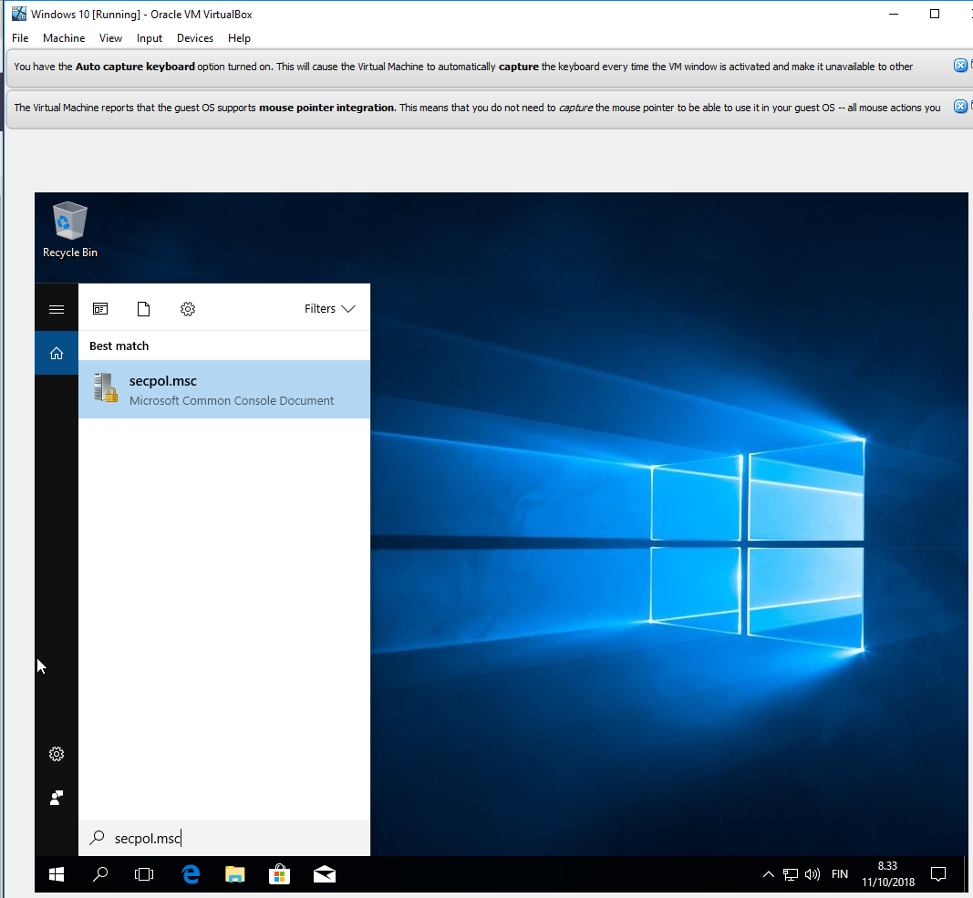The height and width of the screenshot is (898, 973).
Task: Launch Microsoft Edge from the taskbar
Action: (x=191, y=874)
